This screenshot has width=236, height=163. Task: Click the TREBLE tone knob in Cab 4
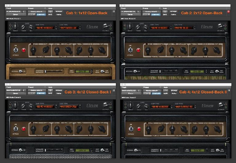click(195, 129)
